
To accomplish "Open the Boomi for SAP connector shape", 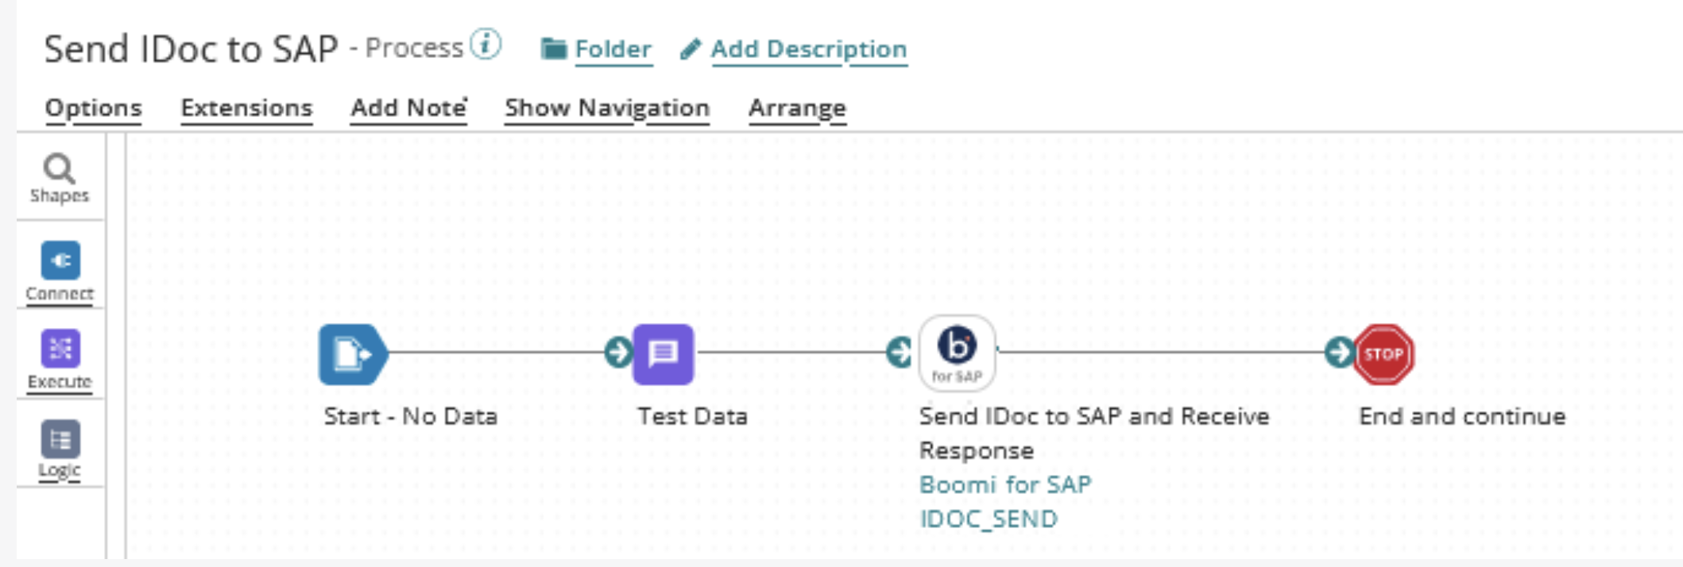I will pos(957,353).
